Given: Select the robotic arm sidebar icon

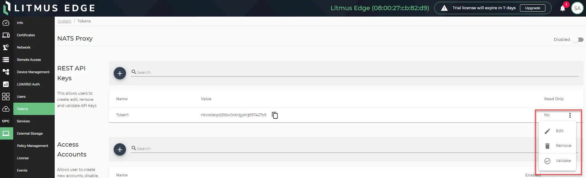Looking at the screenshot, I should pyautogui.click(x=6, y=47).
